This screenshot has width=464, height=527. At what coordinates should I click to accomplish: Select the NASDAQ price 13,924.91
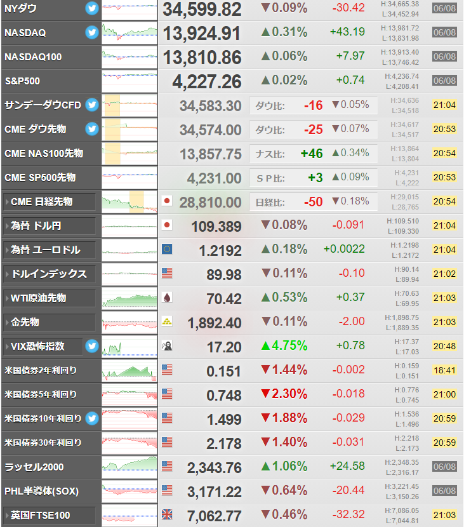(x=202, y=33)
